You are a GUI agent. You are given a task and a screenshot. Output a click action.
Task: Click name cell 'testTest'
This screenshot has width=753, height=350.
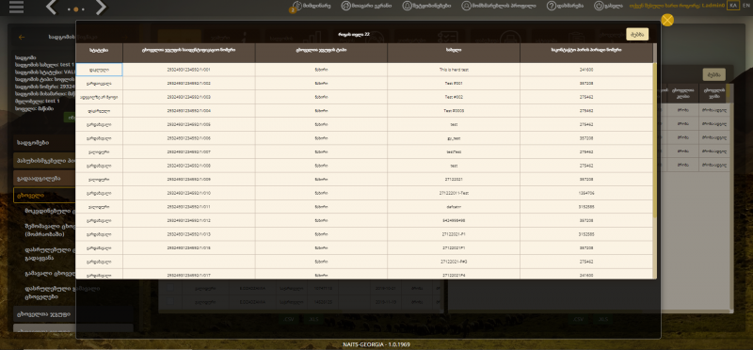454,151
